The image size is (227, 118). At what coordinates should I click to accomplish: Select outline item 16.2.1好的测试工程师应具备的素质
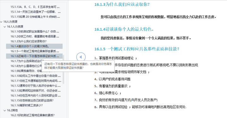pyautogui.click(x=32, y=115)
